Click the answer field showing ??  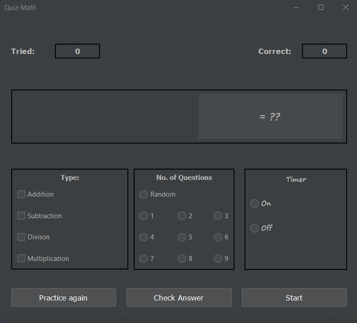click(271, 117)
